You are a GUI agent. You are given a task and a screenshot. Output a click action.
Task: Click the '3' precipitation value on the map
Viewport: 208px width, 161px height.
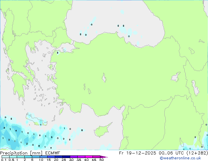coord(52,137)
